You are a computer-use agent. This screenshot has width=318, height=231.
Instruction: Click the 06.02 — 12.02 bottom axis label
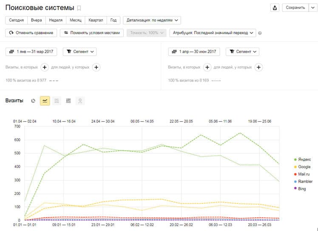click(x=142, y=225)
